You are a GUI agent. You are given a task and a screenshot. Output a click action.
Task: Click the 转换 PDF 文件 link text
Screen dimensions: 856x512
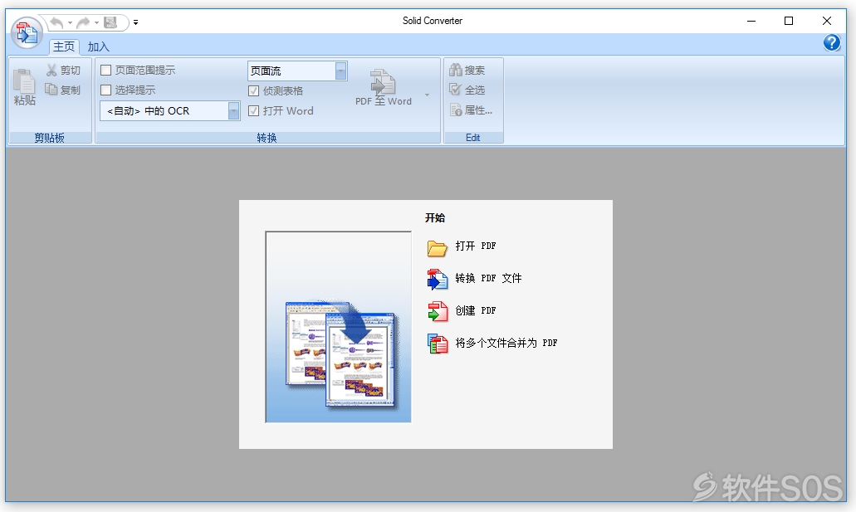pyautogui.click(x=488, y=278)
